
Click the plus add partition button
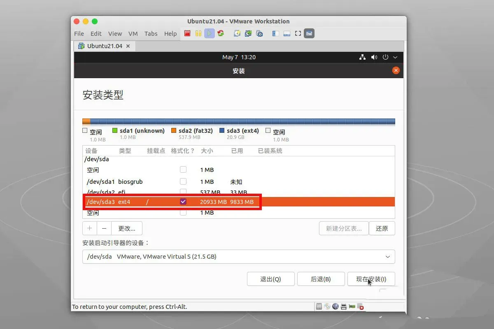(x=90, y=228)
